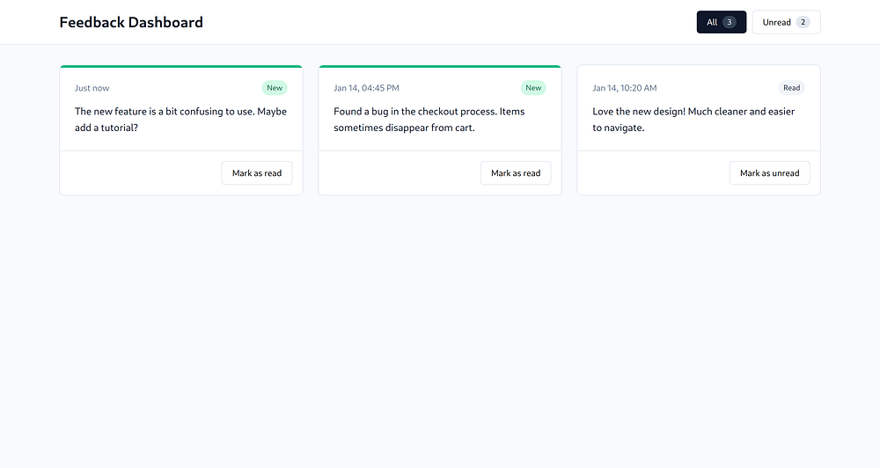Click the Read badge on the design card
Image resolution: width=880 pixels, height=468 pixels.
coord(791,88)
